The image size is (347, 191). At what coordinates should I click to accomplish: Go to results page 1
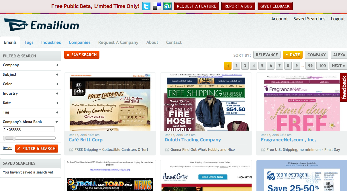pyautogui.click(x=228, y=66)
